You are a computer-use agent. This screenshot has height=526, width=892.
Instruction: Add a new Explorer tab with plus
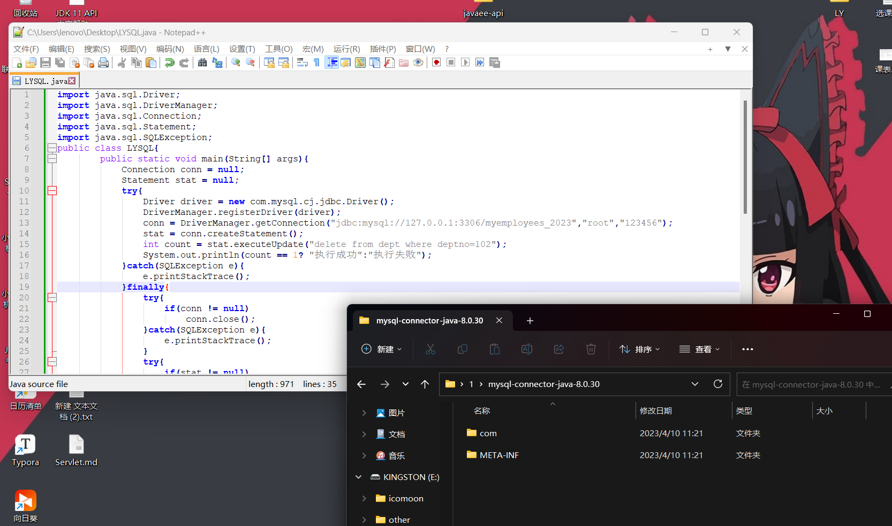tap(530, 321)
